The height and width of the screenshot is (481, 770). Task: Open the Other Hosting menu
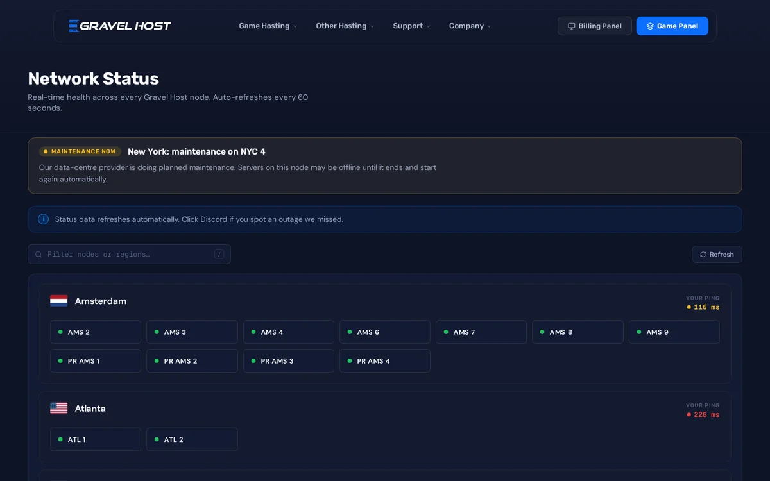[x=345, y=26]
